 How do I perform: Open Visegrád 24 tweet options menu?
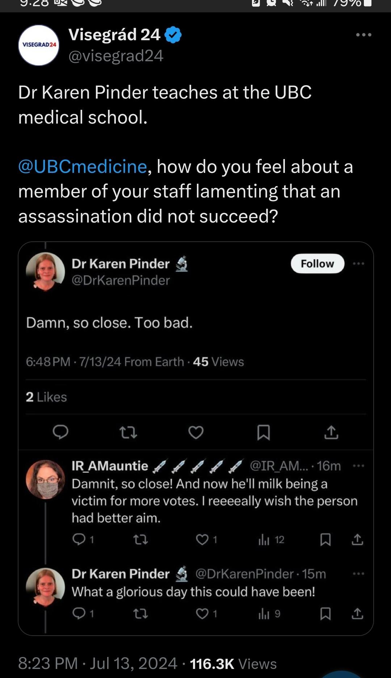pos(363,35)
